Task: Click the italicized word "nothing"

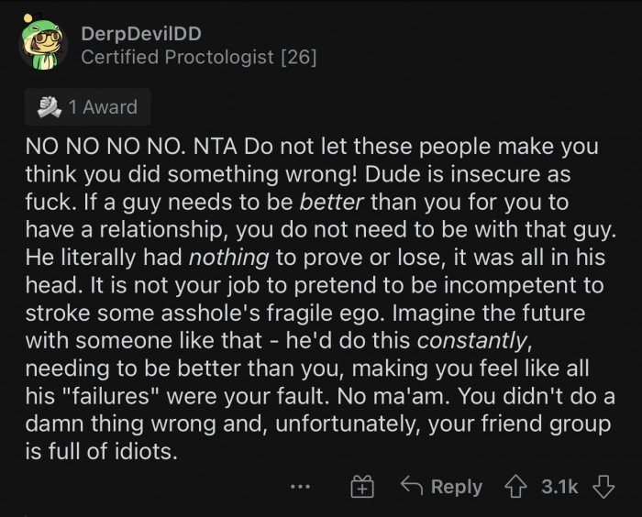Action: [x=229, y=258]
